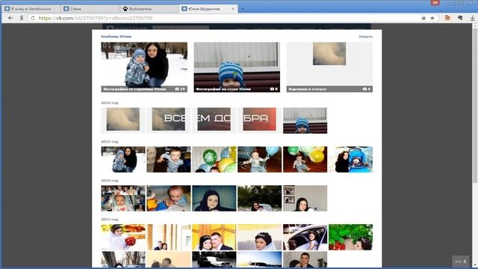The height and width of the screenshot is (269, 478).
Task: Bookmark the page with the star icon
Action: click(432, 18)
